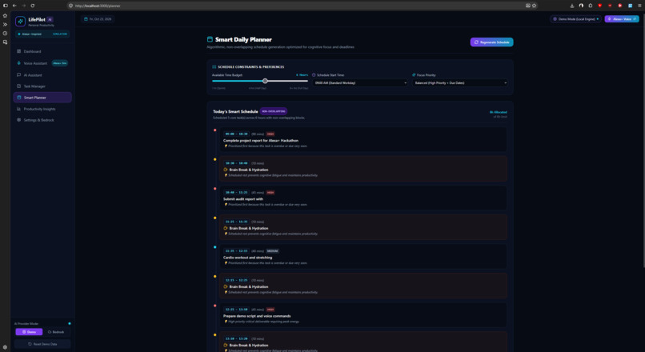Screen dimensions: 645x352
Task: Click the browser sidebar history clock icon
Action: coord(5,34)
